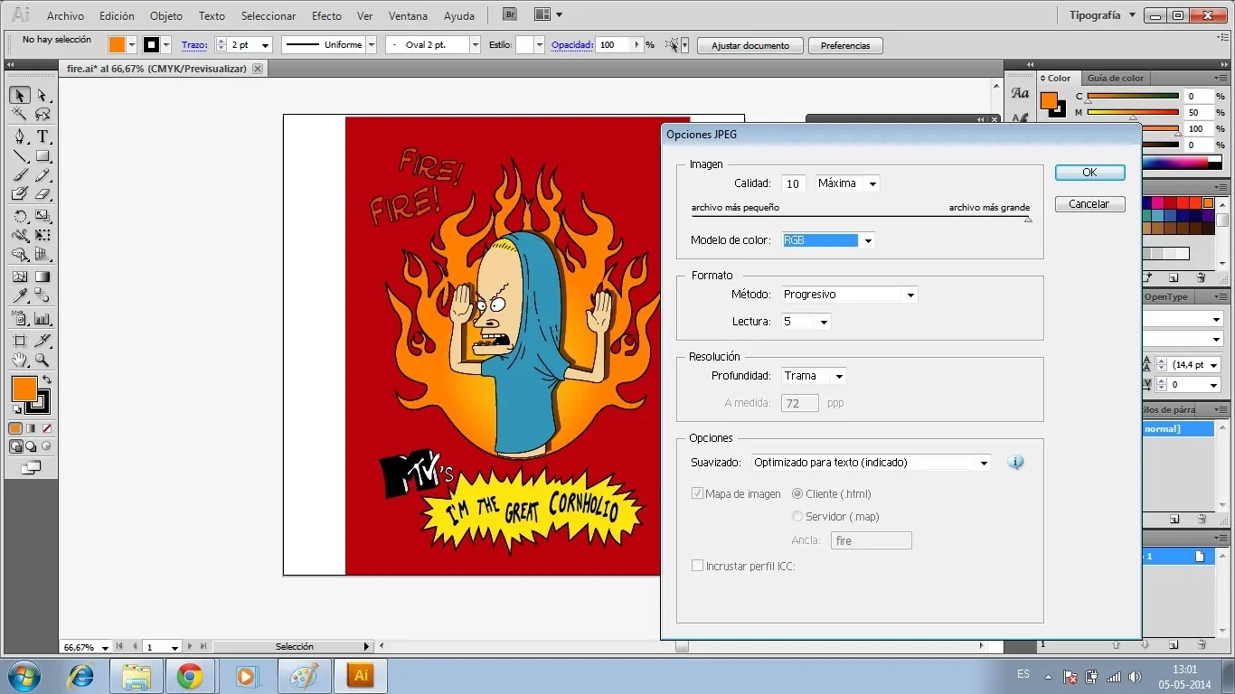Open the Efecto menu
Image resolution: width=1235 pixels, height=694 pixels.
(326, 16)
